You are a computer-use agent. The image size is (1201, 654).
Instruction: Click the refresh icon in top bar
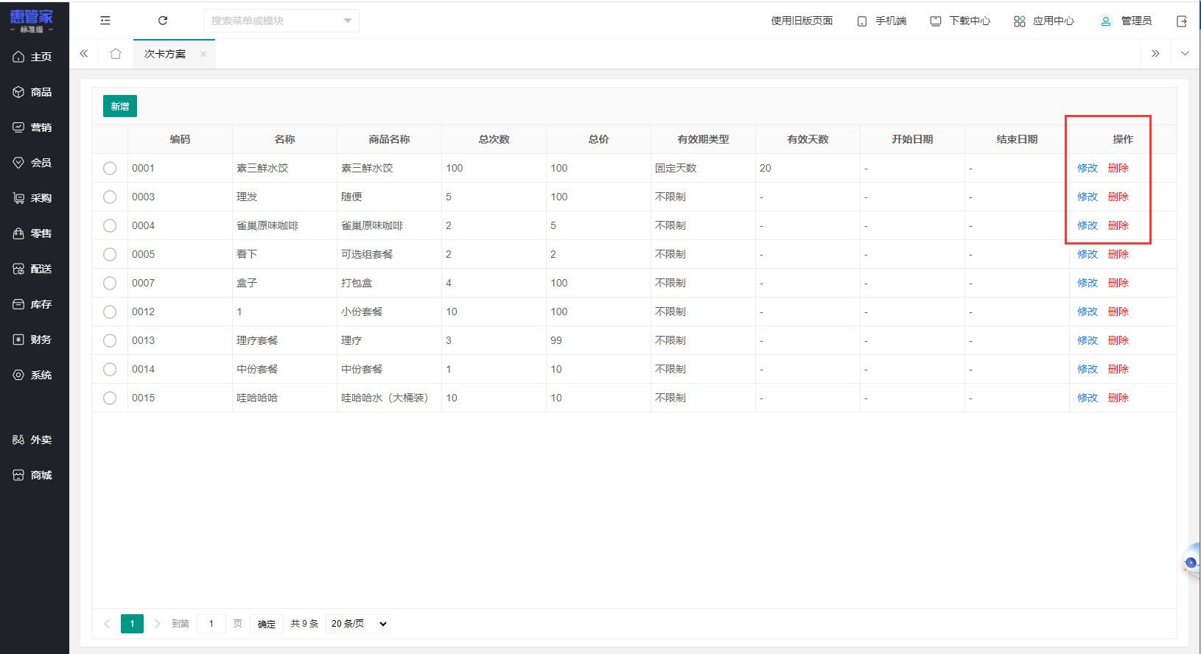(163, 21)
